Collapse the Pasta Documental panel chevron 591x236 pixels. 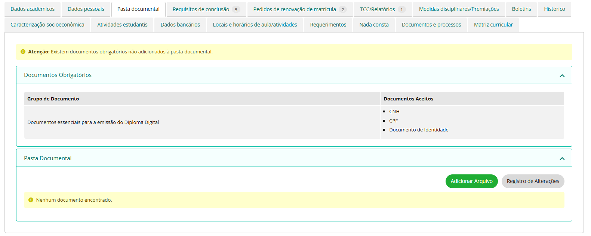pyautogui.click(x=562, y=159)
